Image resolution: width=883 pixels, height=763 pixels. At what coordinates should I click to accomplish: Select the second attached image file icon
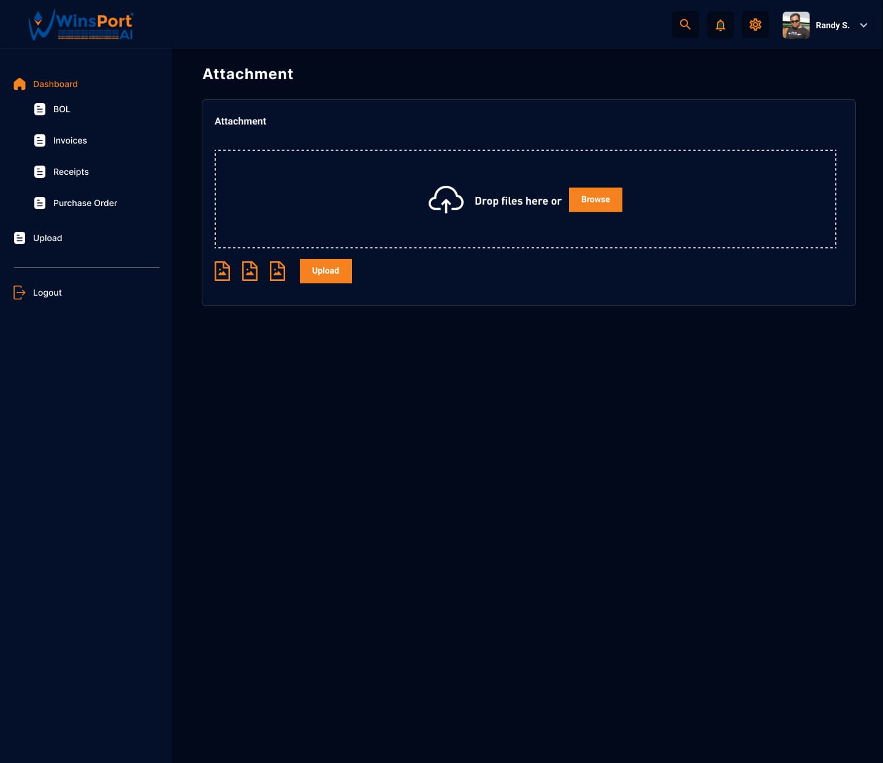pos(250,270)
